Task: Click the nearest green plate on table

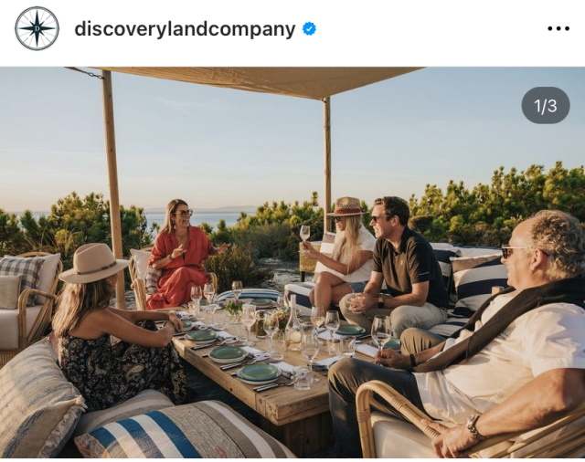Action: [x=259, y=373]
